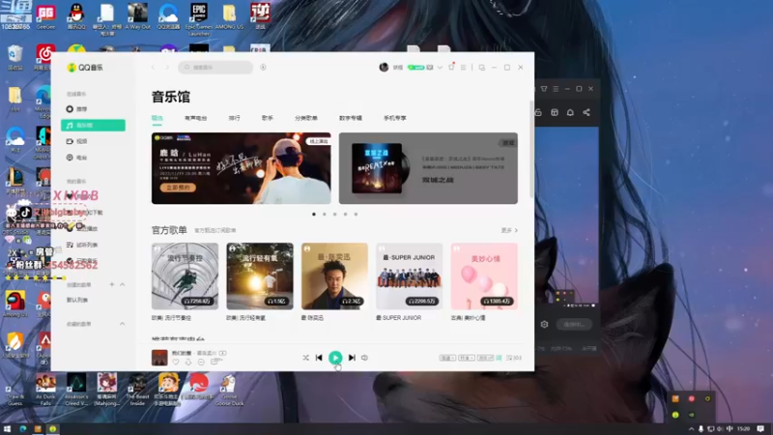Image resolution: width=773 pixels, height=435 pixels.
Task: Like the current song with heart icon
Action: [x=176, y=362]
